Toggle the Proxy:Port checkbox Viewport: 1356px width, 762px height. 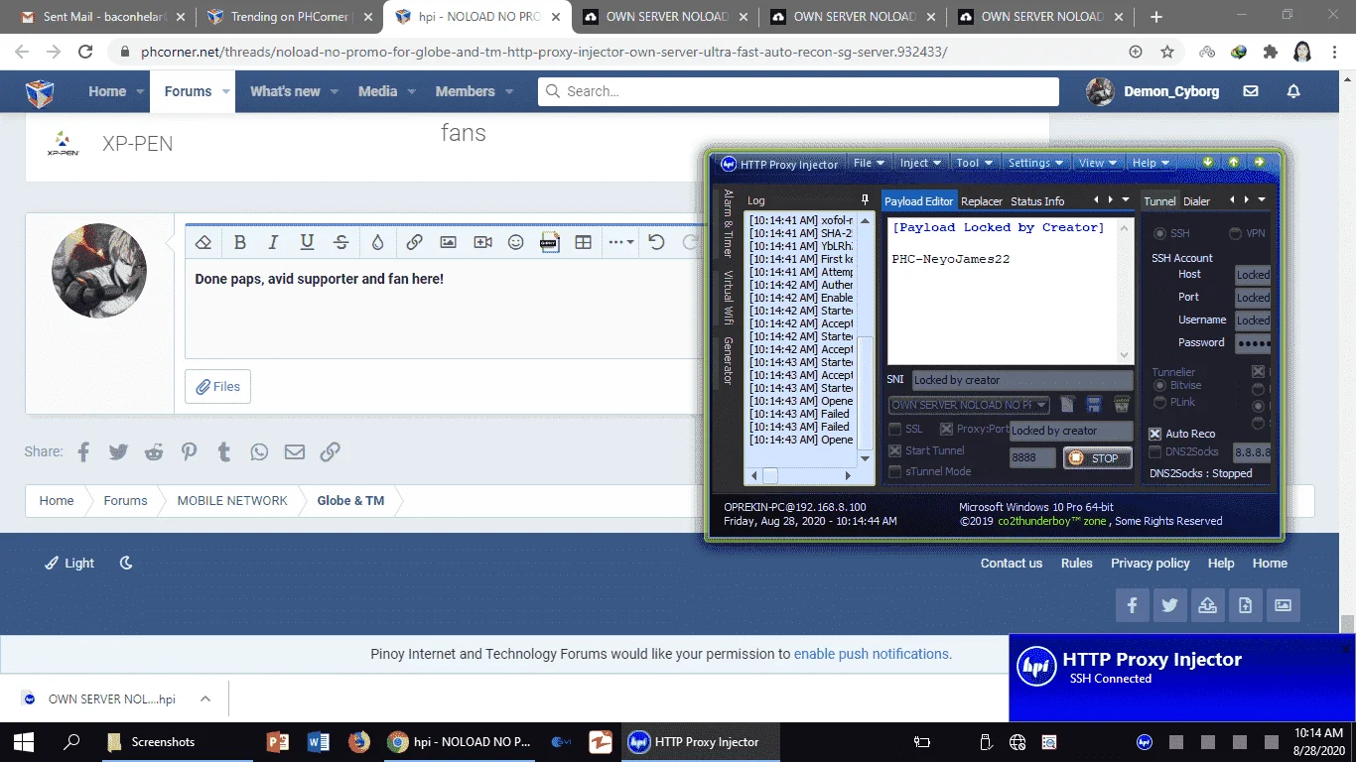[946, 430]
